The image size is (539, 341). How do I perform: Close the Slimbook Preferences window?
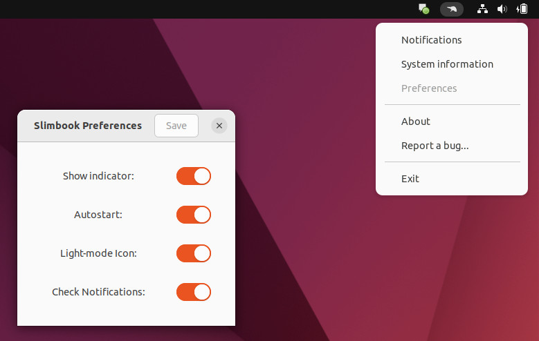219,126
